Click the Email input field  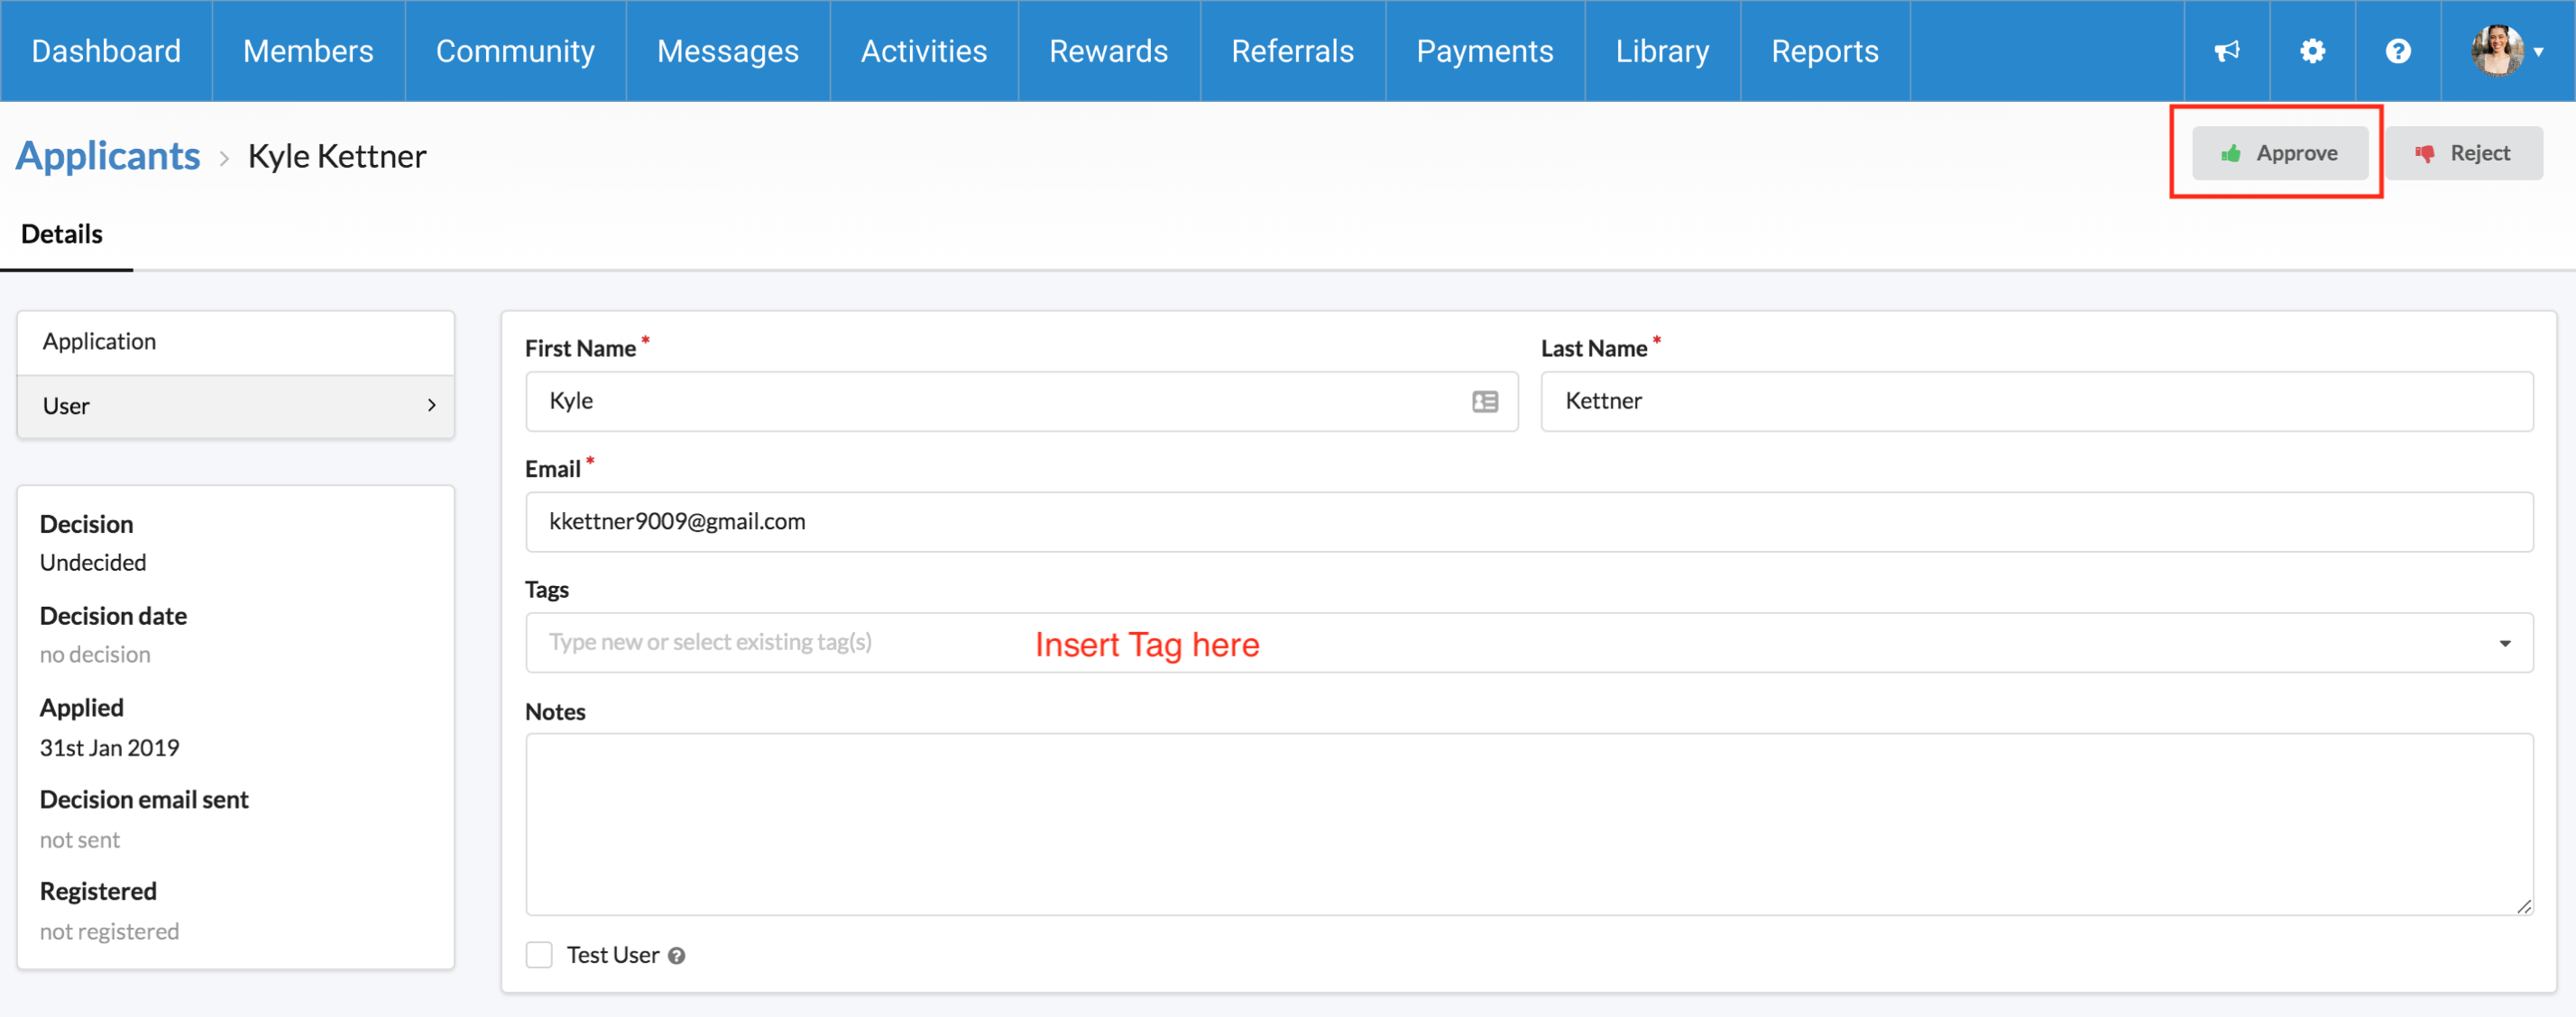tap(1528, 522)
